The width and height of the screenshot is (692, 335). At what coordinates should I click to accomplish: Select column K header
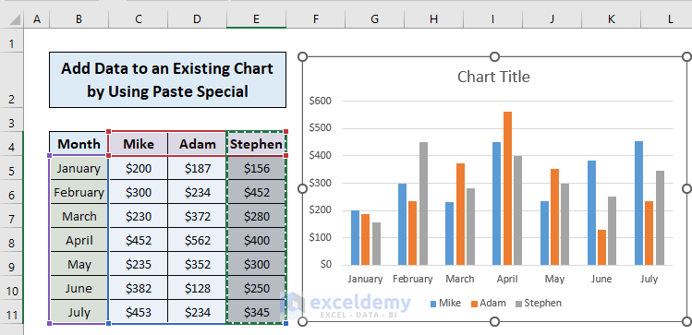pyautogui.click(x=612, y=19)
